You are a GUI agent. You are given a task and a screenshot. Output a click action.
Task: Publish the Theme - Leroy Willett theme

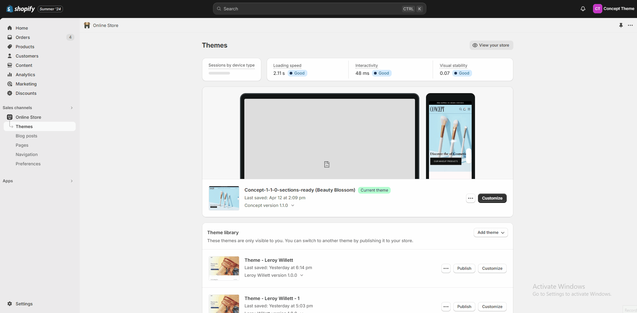[464, 268]
